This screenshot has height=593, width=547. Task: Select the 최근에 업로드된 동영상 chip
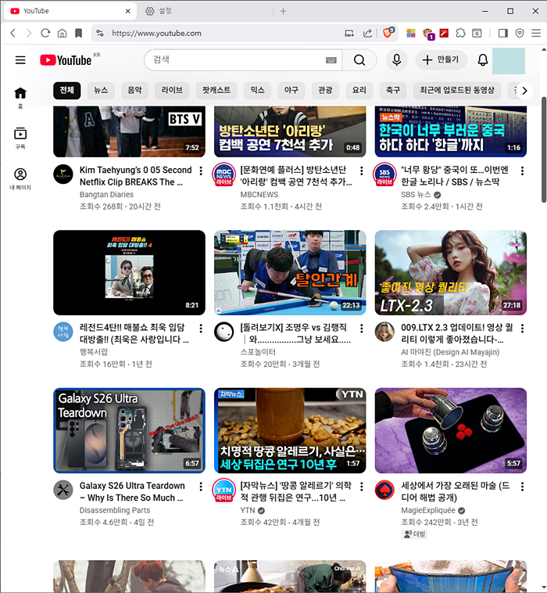(457, 91)
